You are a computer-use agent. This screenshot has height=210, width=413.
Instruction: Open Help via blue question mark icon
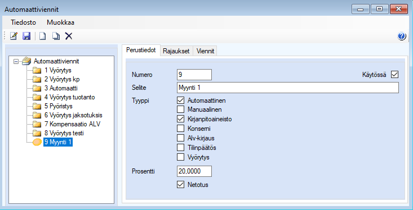(402, 36)
